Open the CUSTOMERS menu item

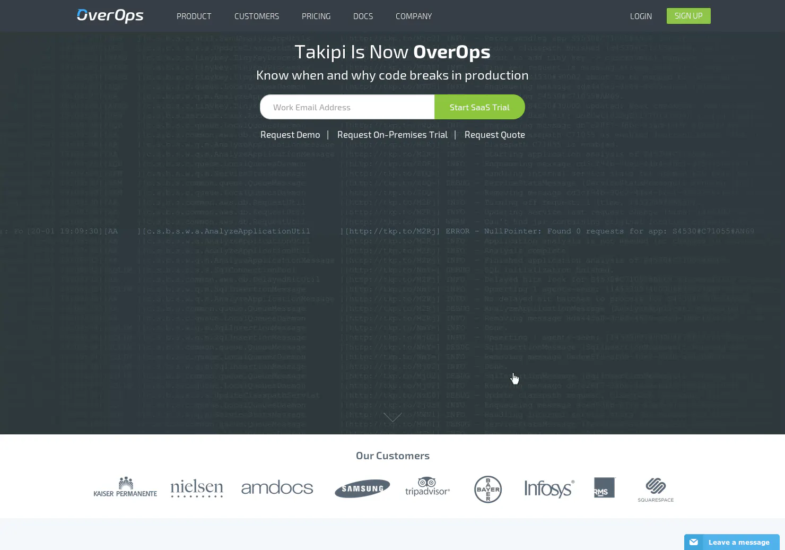click(x=257, y=16)
